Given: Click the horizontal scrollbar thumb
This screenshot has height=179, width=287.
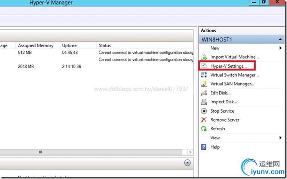Looking at the screenshot, I should 91,152.
